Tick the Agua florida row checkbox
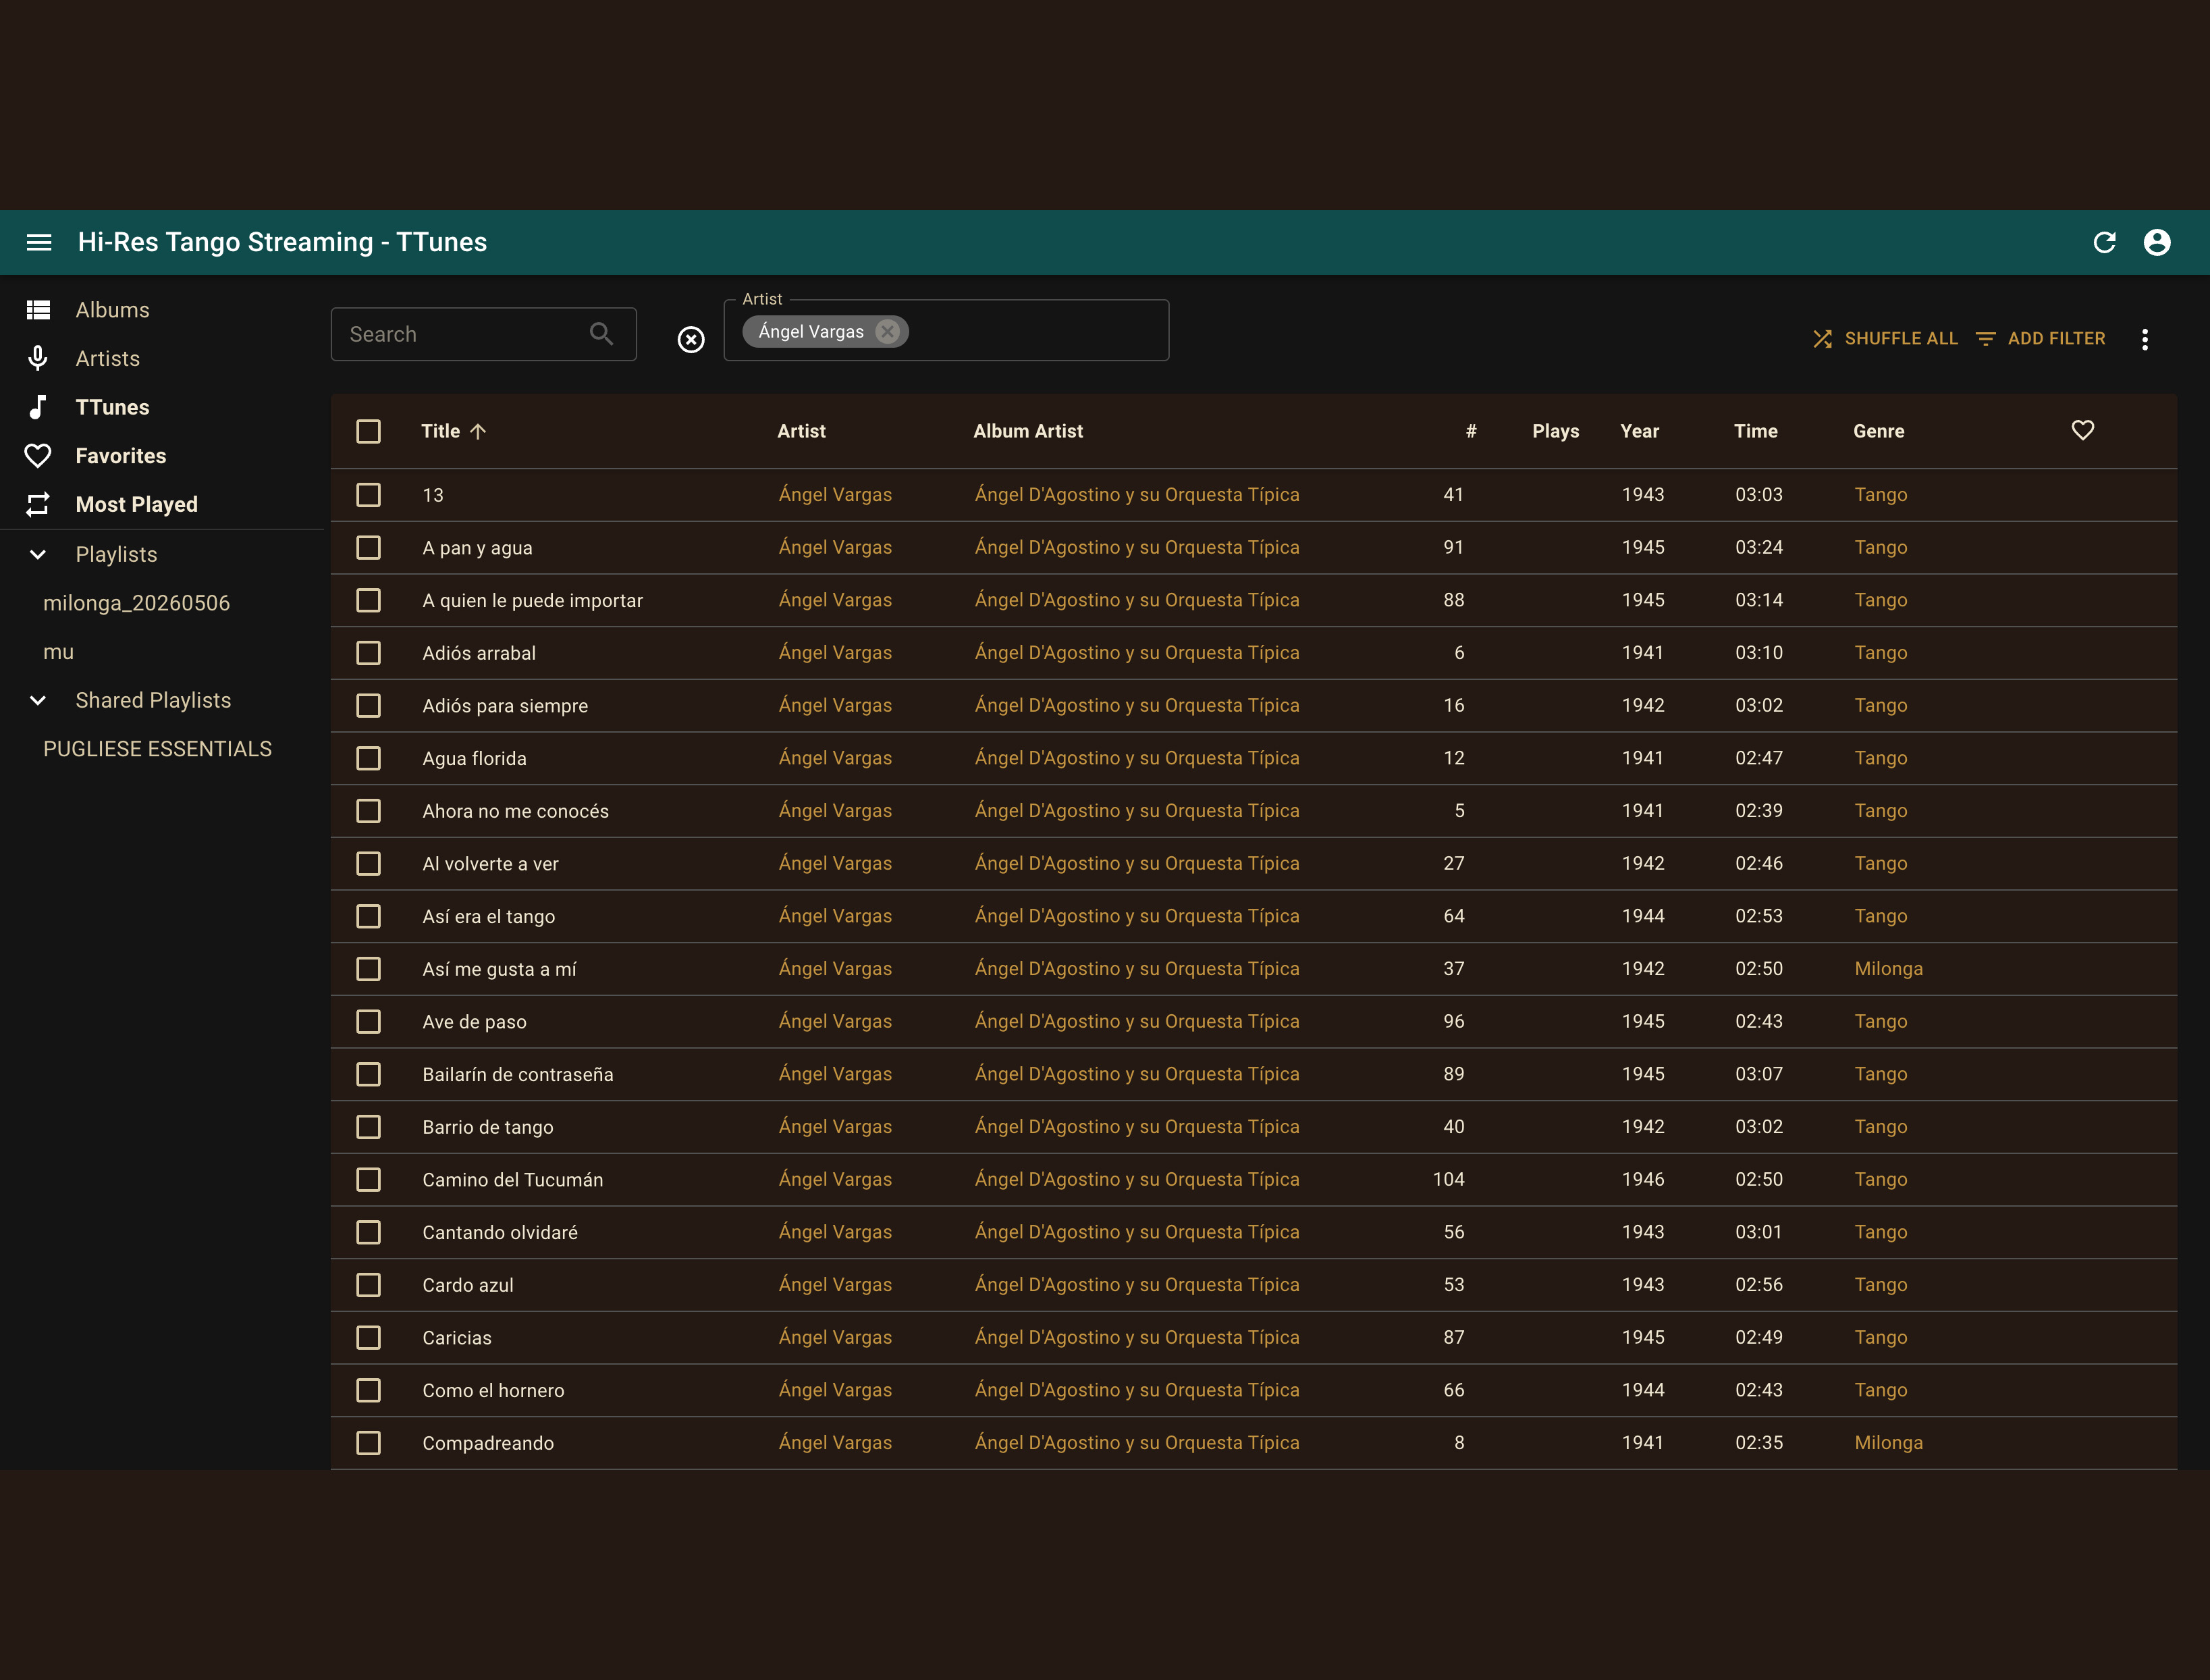The height and width of the screenshot is (1680, 2210). 369,758
